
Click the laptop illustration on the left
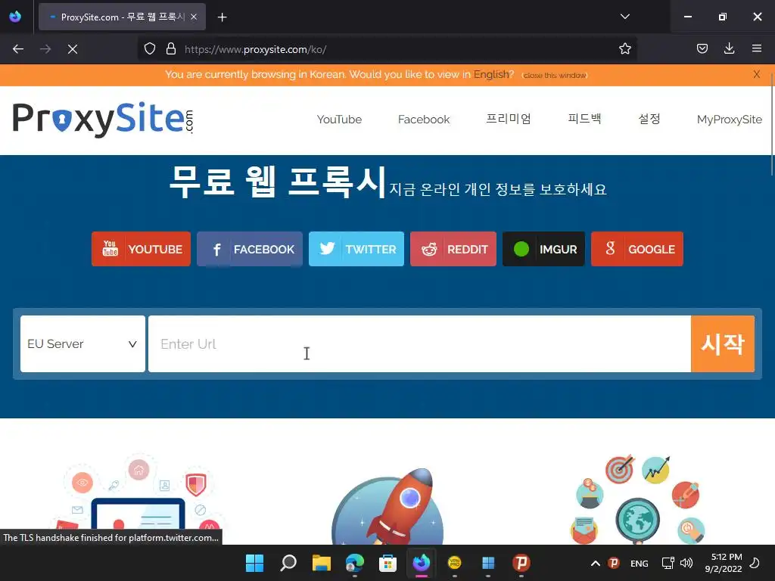(x=138, y=499)
